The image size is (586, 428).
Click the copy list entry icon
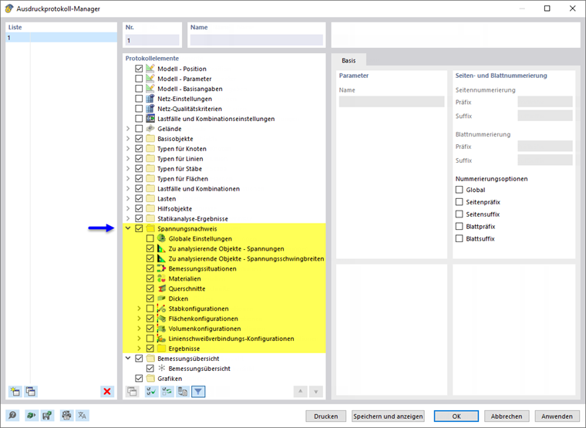31,391
